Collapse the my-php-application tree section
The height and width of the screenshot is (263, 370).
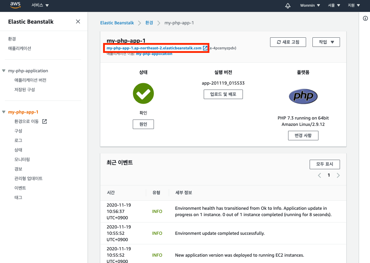pos(4,71)
